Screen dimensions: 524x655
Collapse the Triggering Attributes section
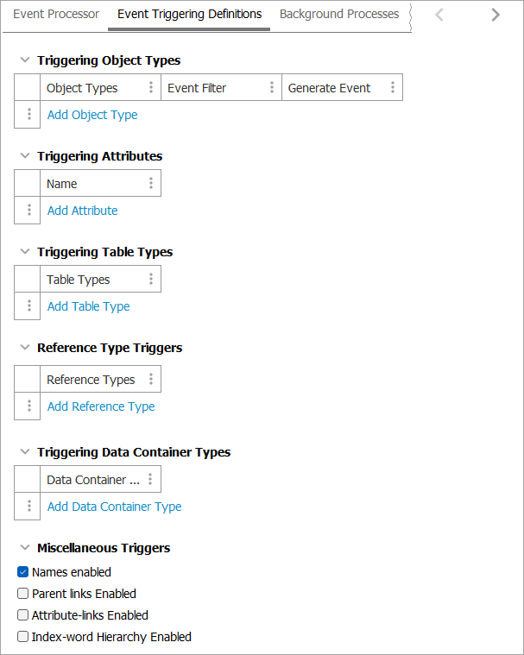(24, 156)
